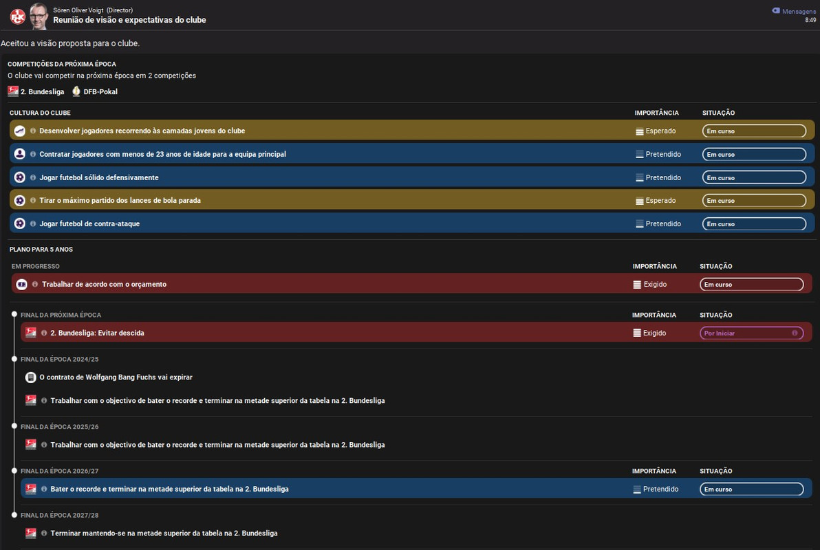
Task: Select the 'Final da época 2026/27' timeline marker
Action: point(14,470)
